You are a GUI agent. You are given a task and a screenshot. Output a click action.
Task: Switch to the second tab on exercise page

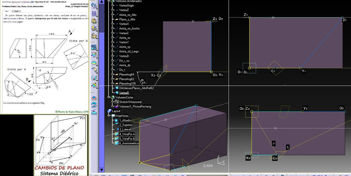pos(16,11)
